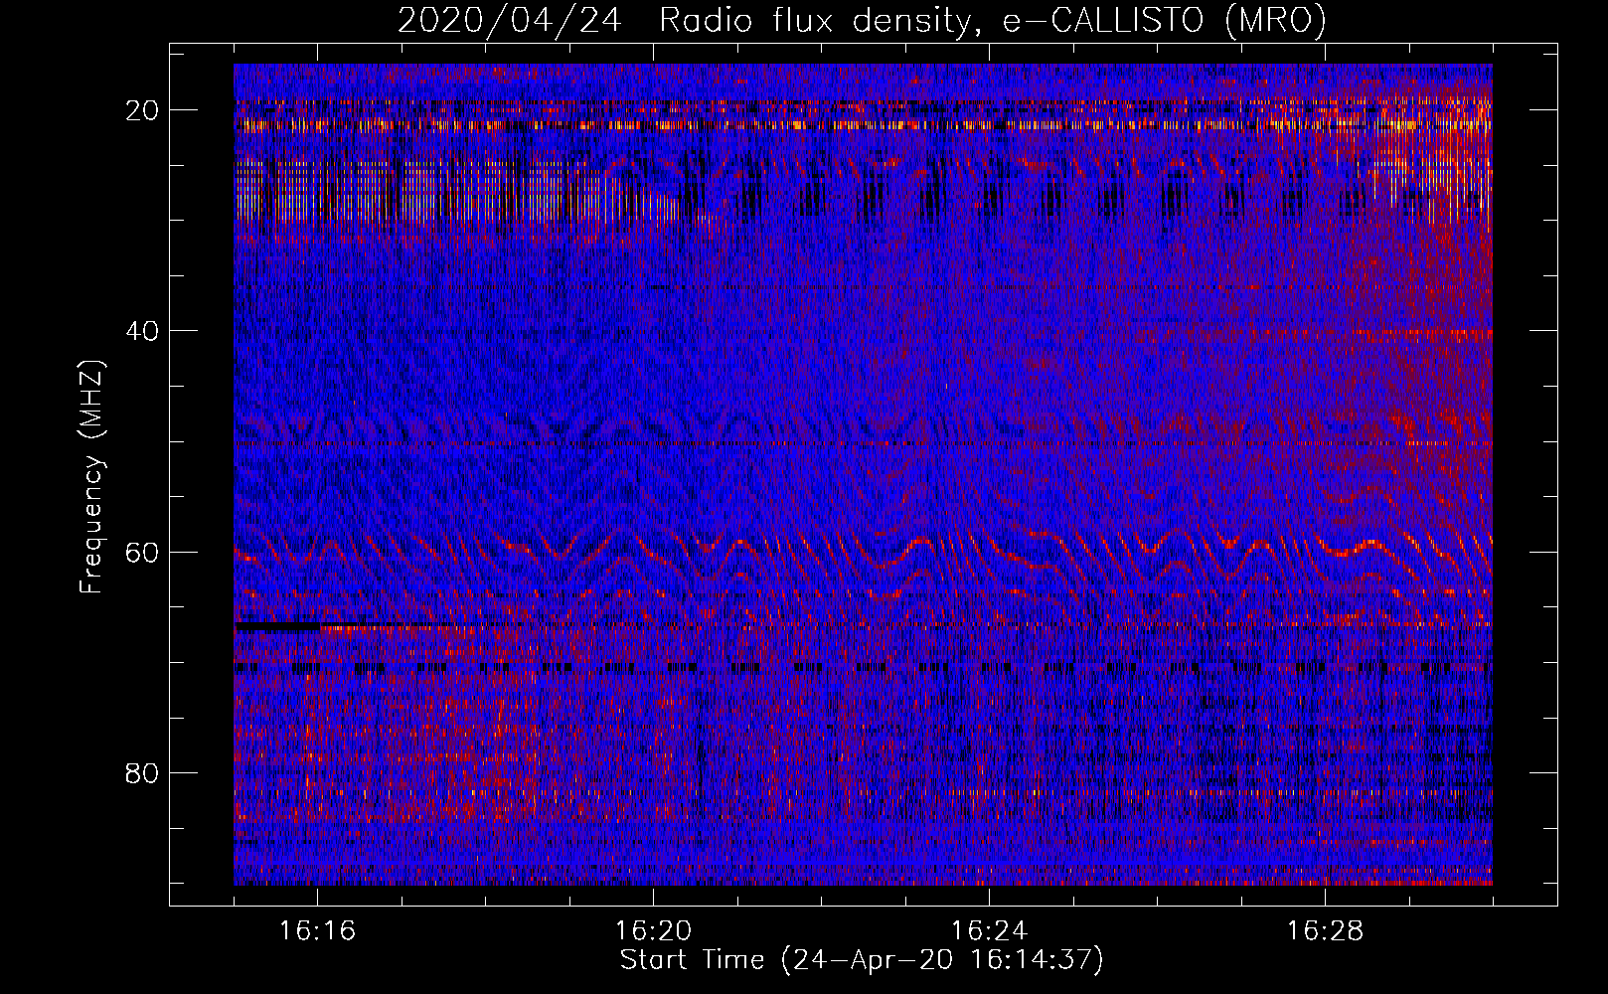Select the 16:28 time tick label

click(1325, 931)
